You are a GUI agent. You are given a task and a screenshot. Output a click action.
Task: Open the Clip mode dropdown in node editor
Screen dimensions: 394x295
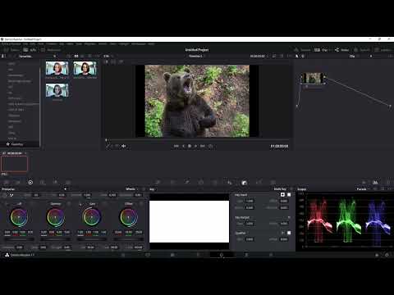click(354, 56)
